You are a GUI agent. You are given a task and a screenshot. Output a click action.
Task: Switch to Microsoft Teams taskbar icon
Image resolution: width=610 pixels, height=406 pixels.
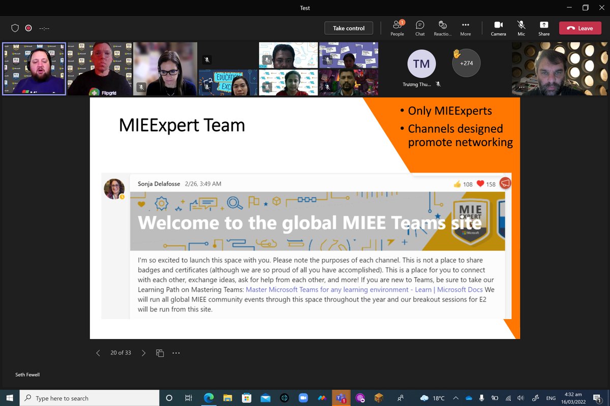pos(341,398)
